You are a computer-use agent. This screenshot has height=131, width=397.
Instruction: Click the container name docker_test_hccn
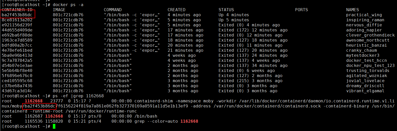pyautogui.click(x=367, y=61)
